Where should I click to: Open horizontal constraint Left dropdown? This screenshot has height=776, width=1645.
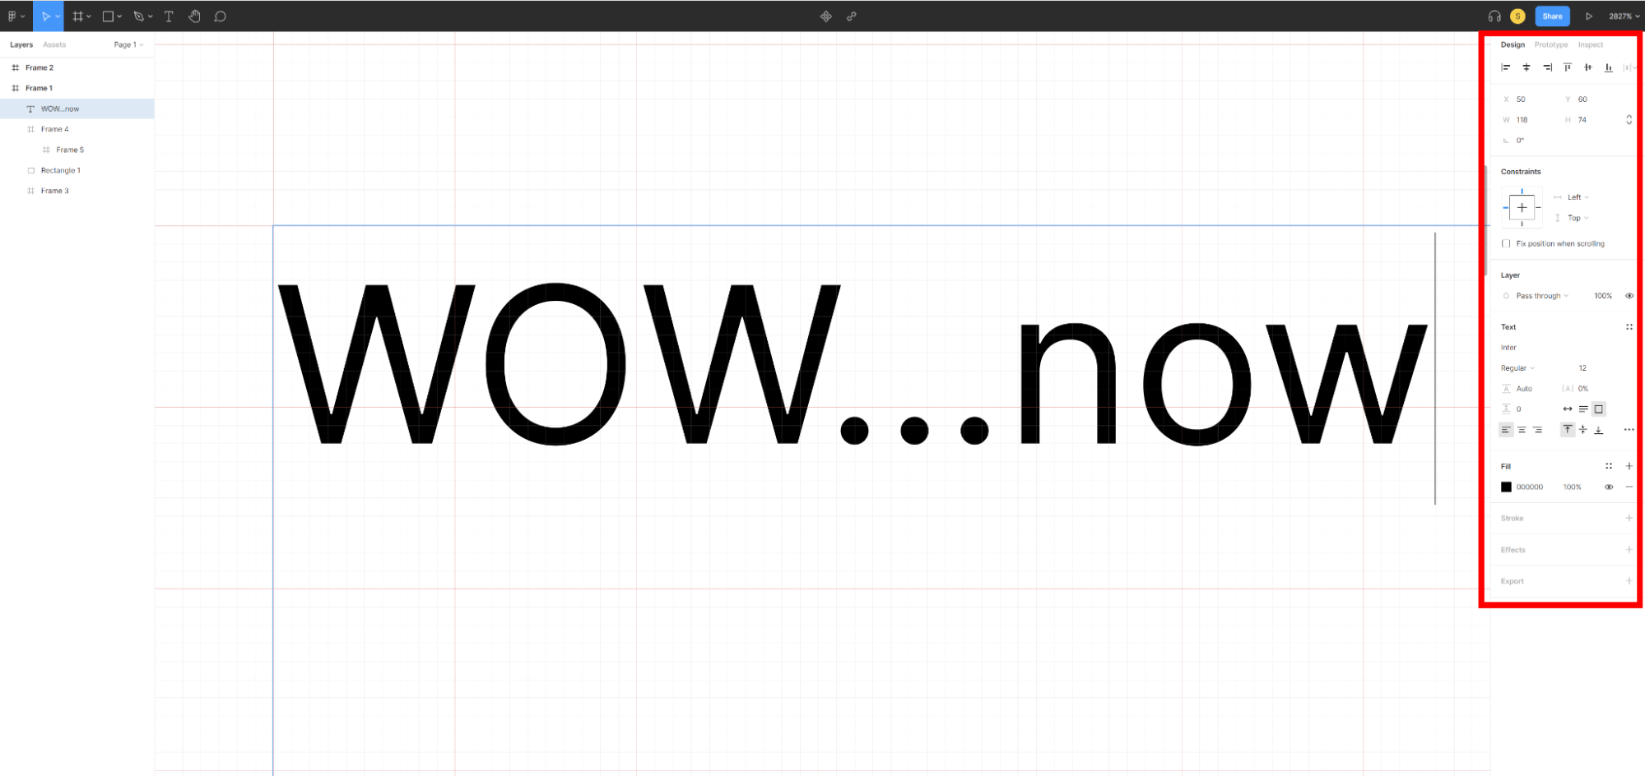pyautogui.click(x=1578, y=197)
